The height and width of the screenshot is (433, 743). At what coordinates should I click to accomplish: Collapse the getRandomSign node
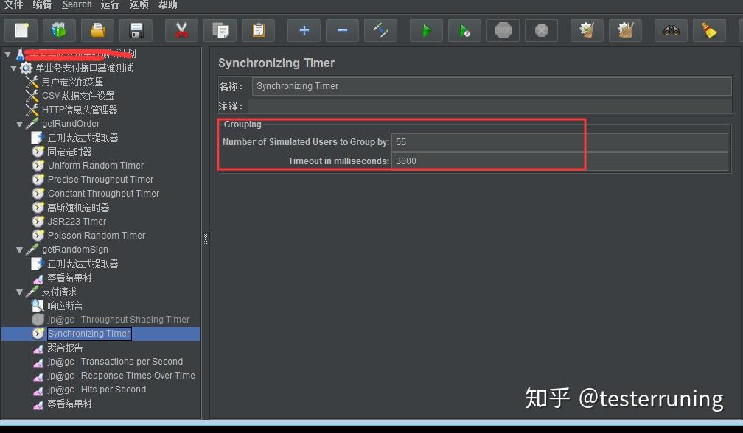click(20, 250)
